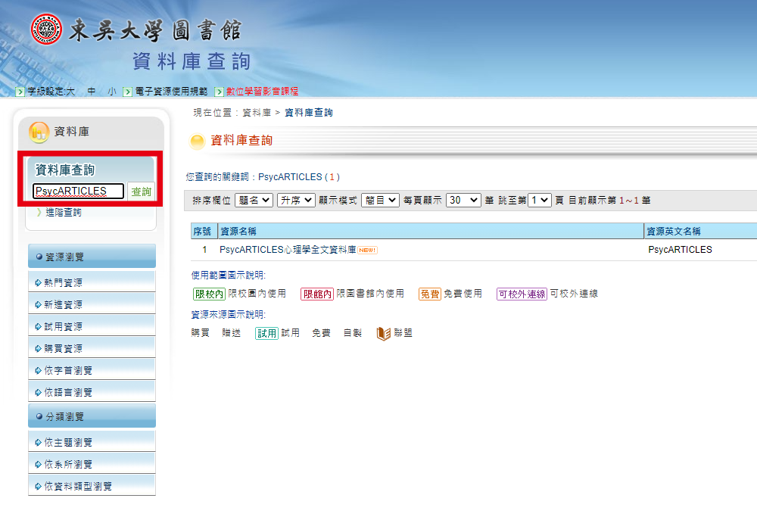The image size is (757, 520).
Task: Open 依主題瀏覽 in the sidebar
Action: click(x=92, y=442)
